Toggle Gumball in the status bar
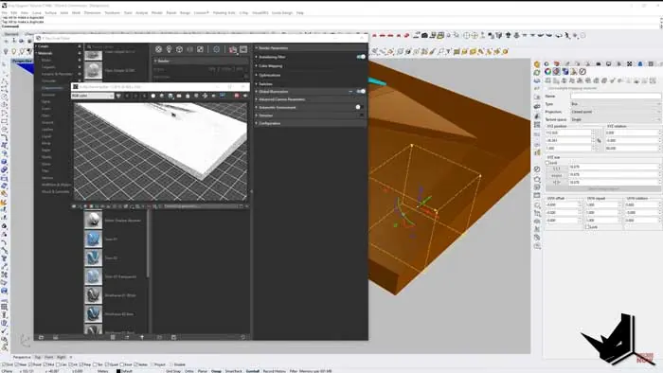The width and height of the screenshot is (663, 373). pyautogui.click(x=253, y=371)
